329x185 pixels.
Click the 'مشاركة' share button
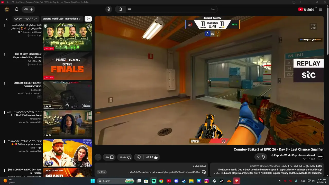coord(125,157)
